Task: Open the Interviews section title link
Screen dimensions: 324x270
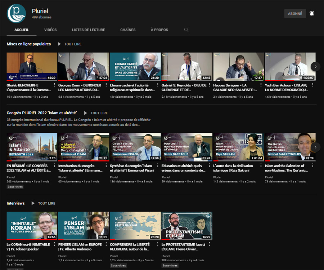Action: pyautogui.click(x=15, y=203)
